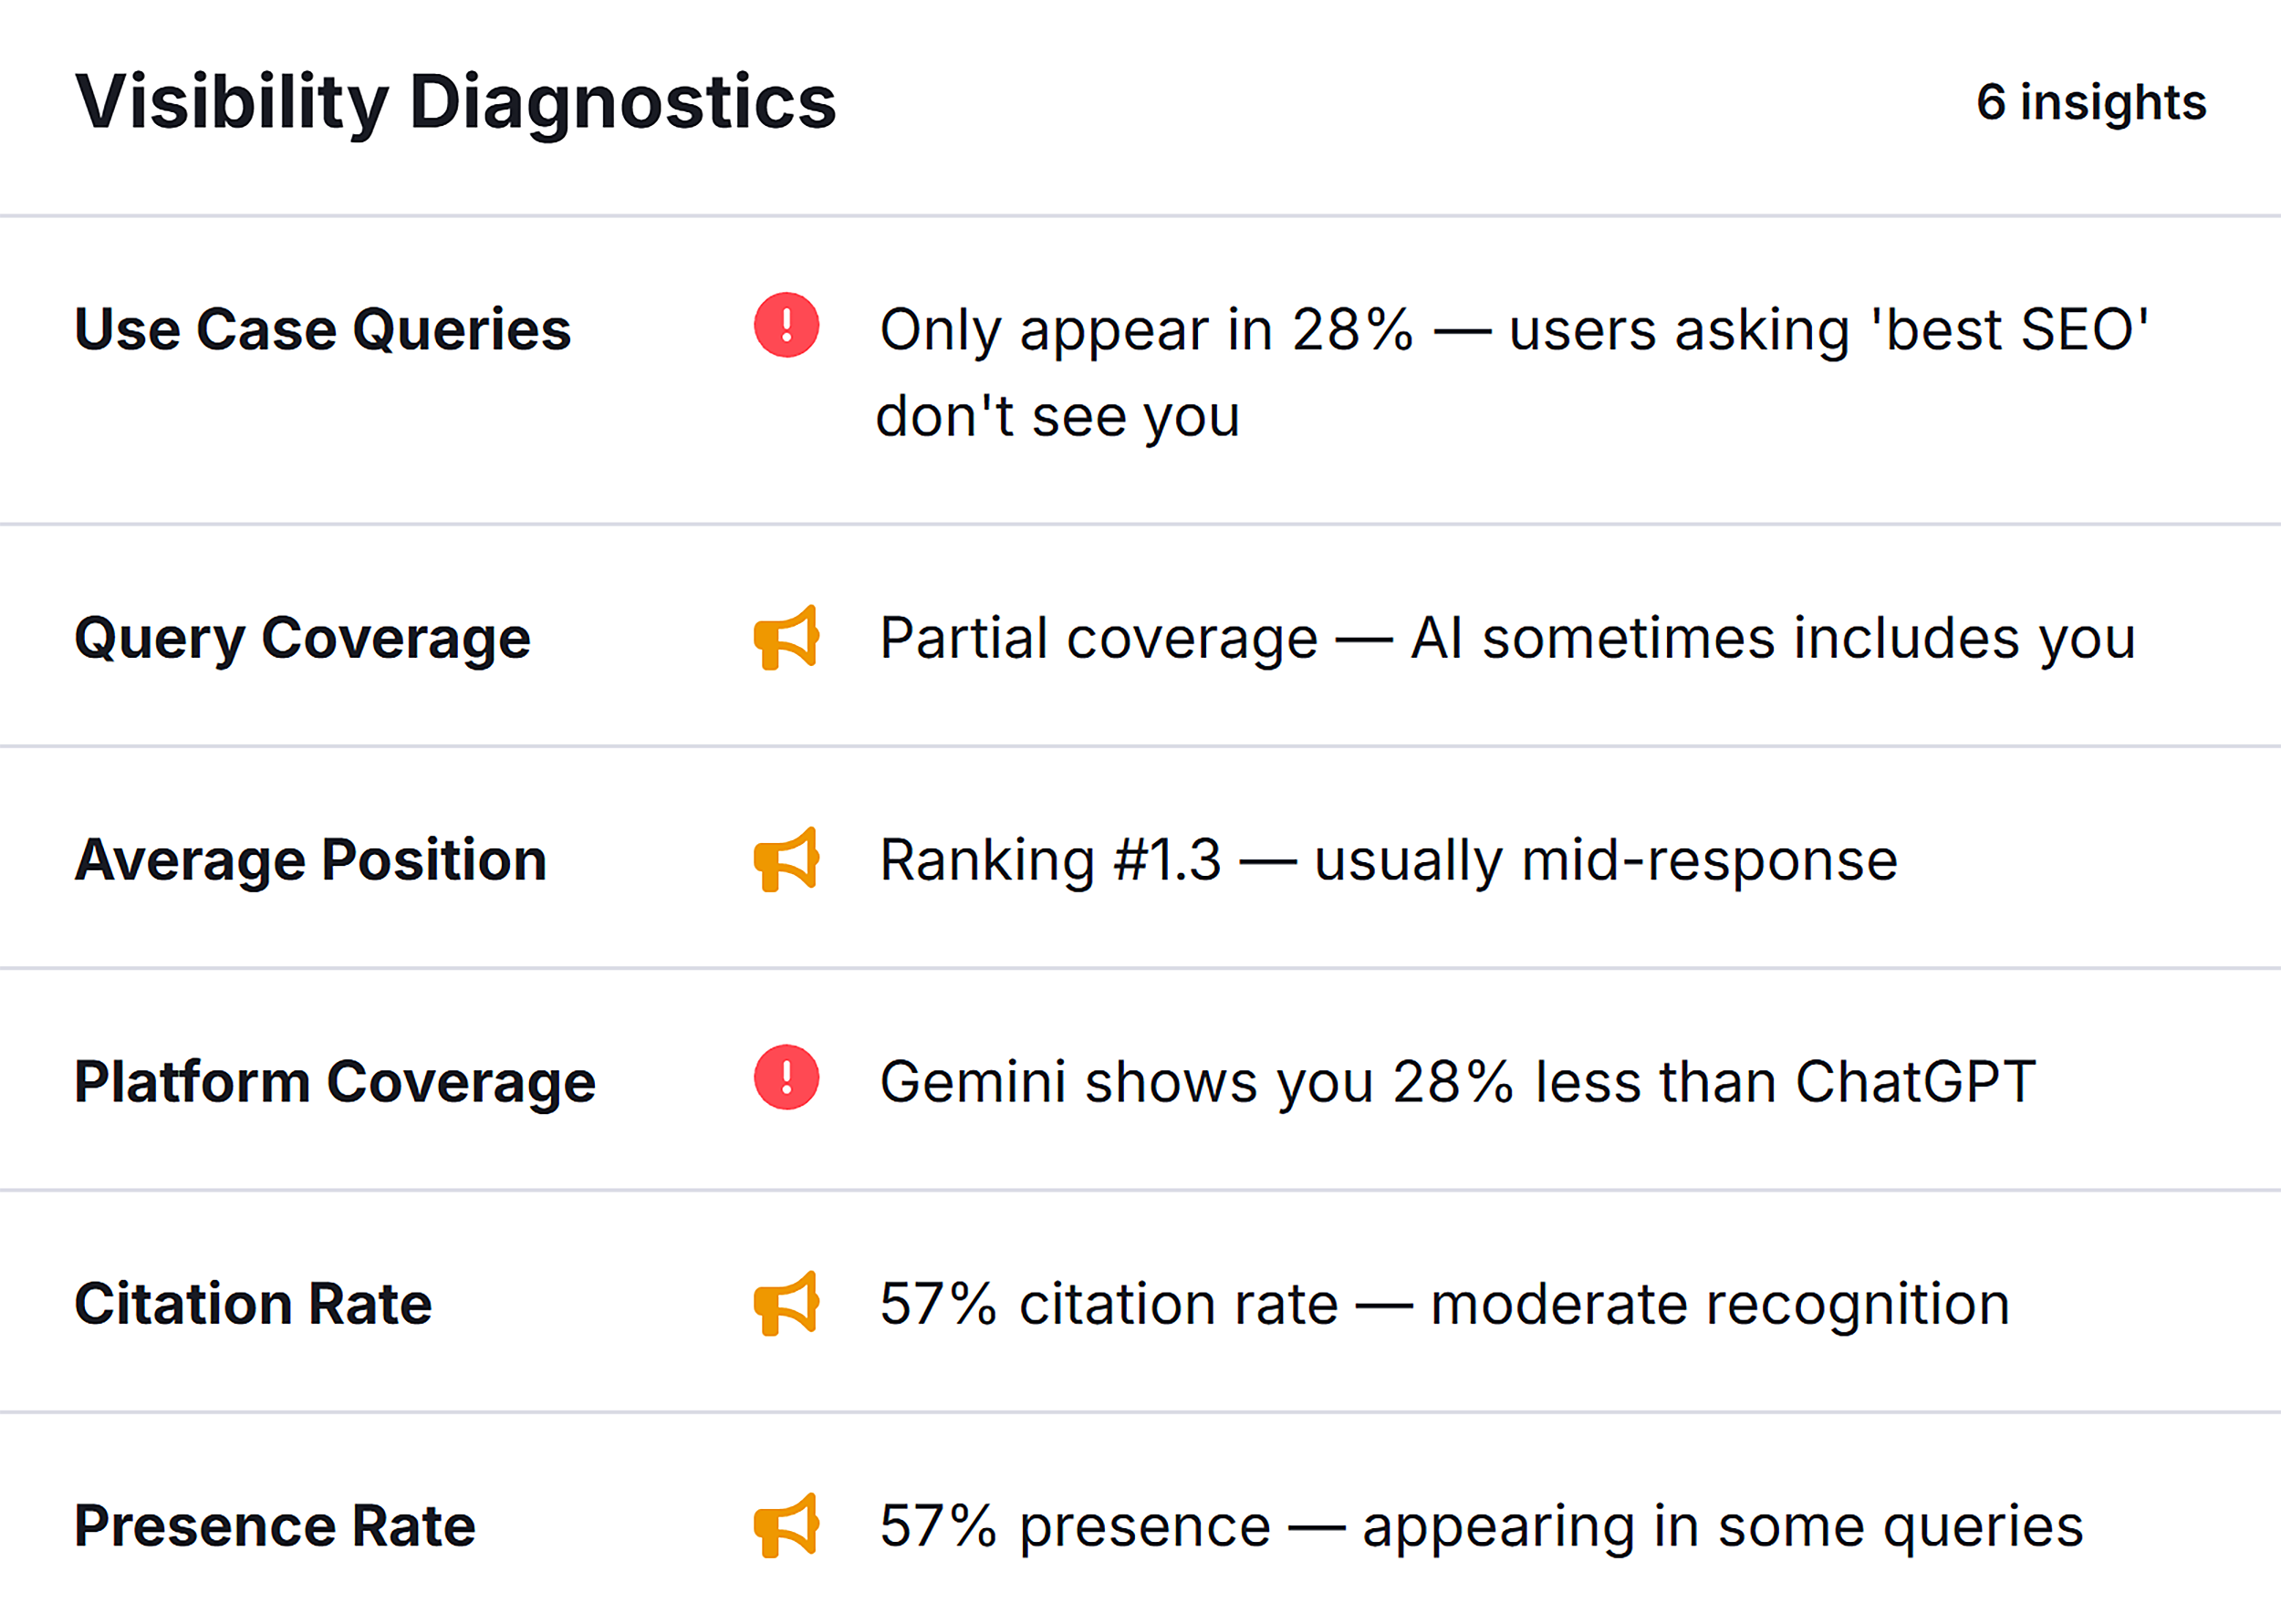Select the Platform Coverage row label

click(x=334, y=1080)
